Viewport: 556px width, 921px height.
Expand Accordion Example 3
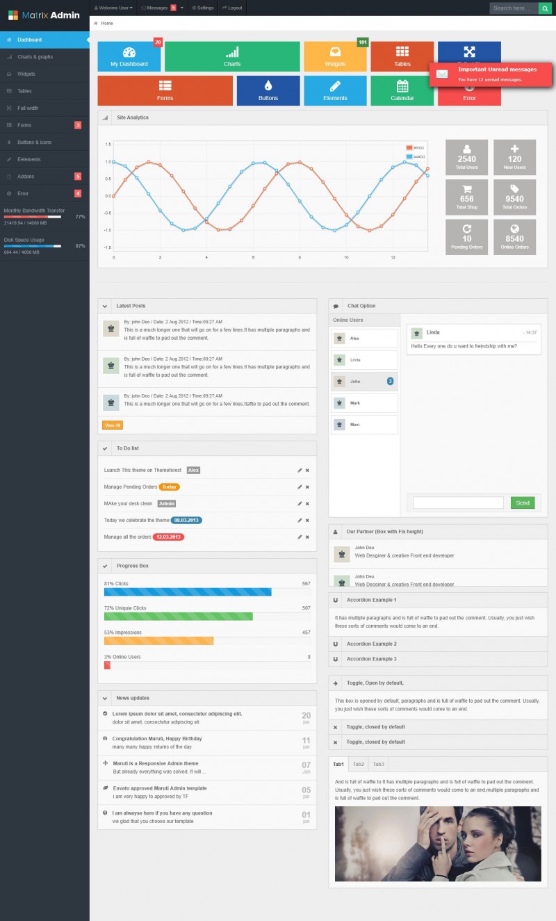click(x=438, y=659)
